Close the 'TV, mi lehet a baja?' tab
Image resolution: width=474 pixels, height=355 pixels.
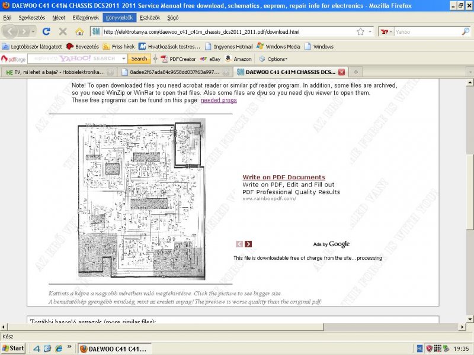(111, 72)
